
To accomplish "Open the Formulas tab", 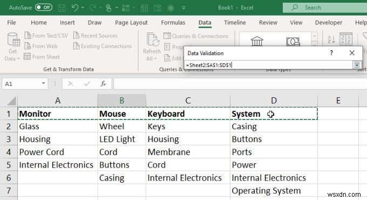I will 173,23.
